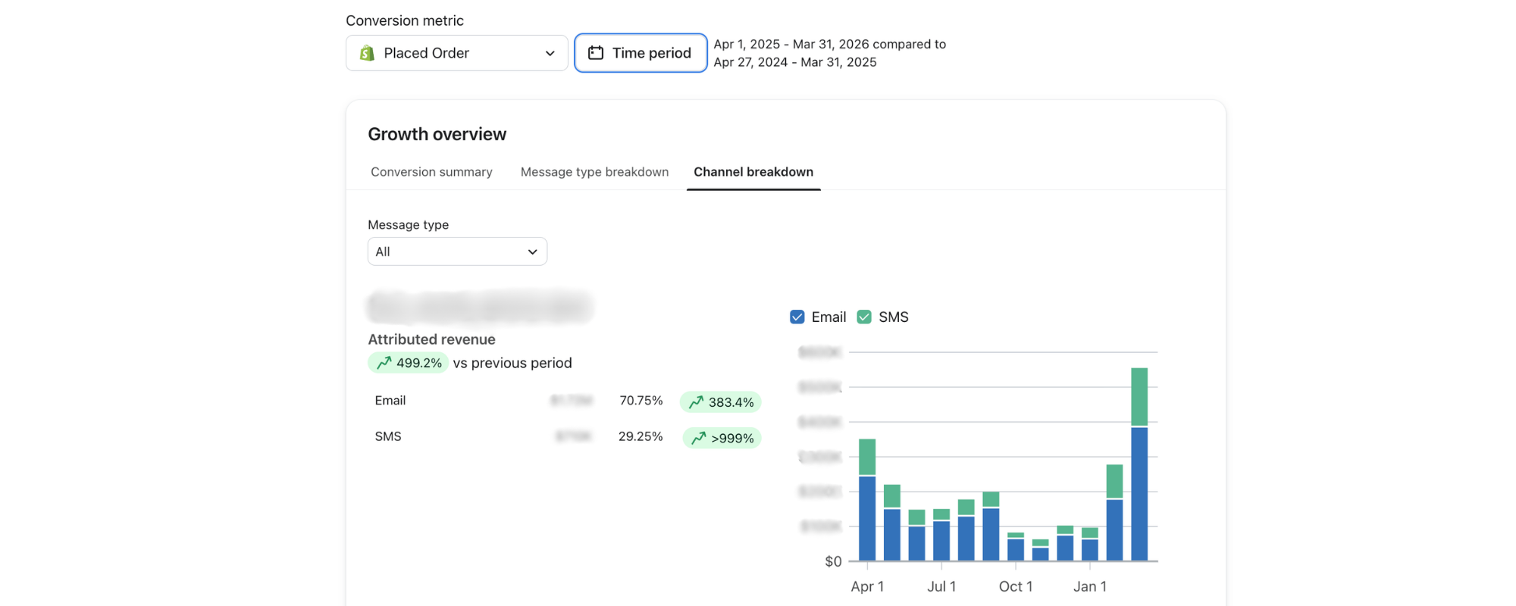Click the Email 70.75% share value

tap(641, 401)
